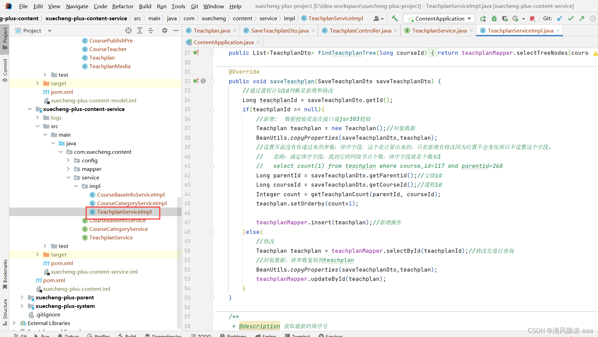Close TeachplanServiceImpl.java tab

(558, 30)
